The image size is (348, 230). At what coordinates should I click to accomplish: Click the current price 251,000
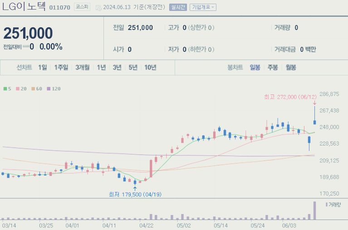tap(28, 33)
